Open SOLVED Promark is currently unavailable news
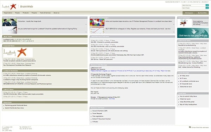 pos(104,42)
